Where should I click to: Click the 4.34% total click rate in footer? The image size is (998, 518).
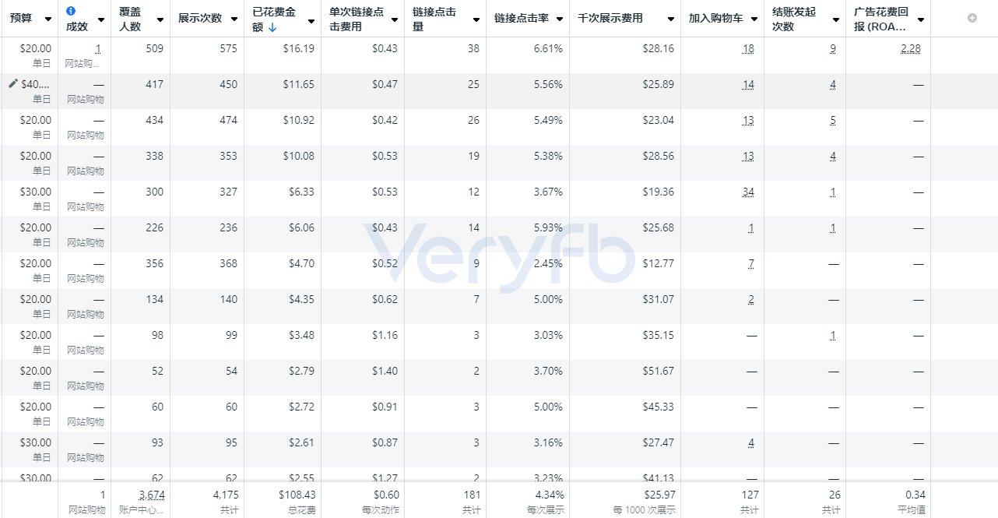coord(548,495)
